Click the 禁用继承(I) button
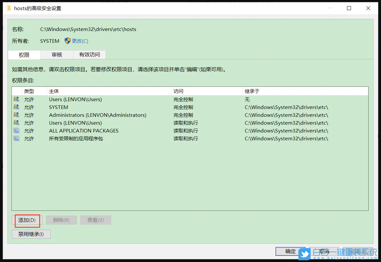 click(31, 234)
